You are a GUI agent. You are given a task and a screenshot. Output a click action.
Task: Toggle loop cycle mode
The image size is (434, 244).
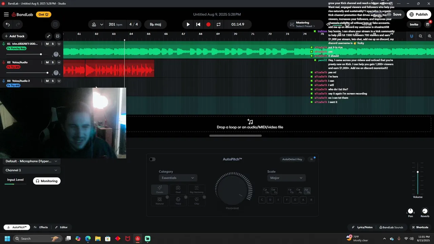click(x=218, y=24)
